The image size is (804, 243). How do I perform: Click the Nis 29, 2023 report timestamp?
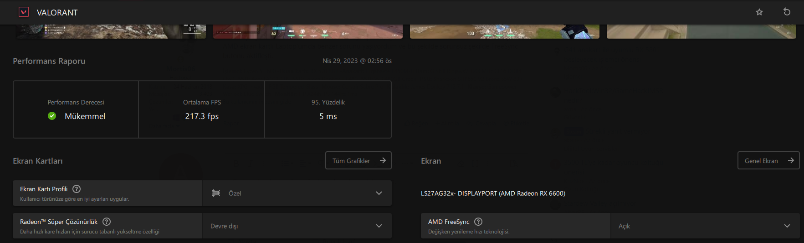[x=357, y=61]
